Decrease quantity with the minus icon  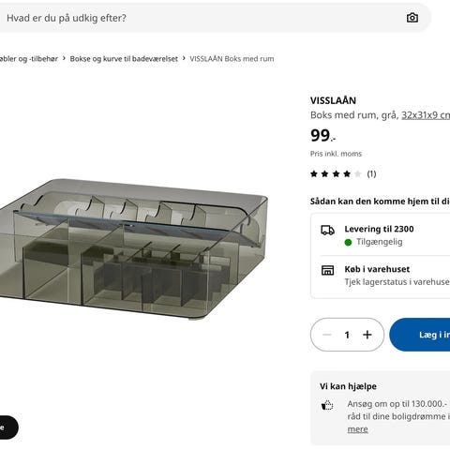point(327,335)
